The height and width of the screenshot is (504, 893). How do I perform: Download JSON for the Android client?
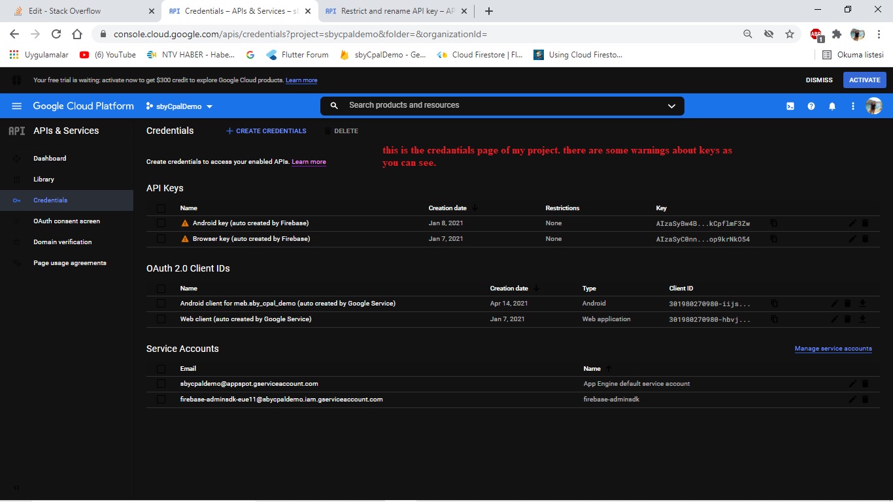[x=862, y=304]
